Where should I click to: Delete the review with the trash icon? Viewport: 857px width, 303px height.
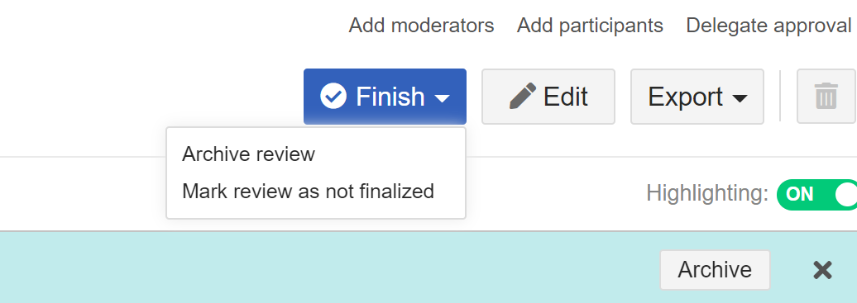[826, 97]
